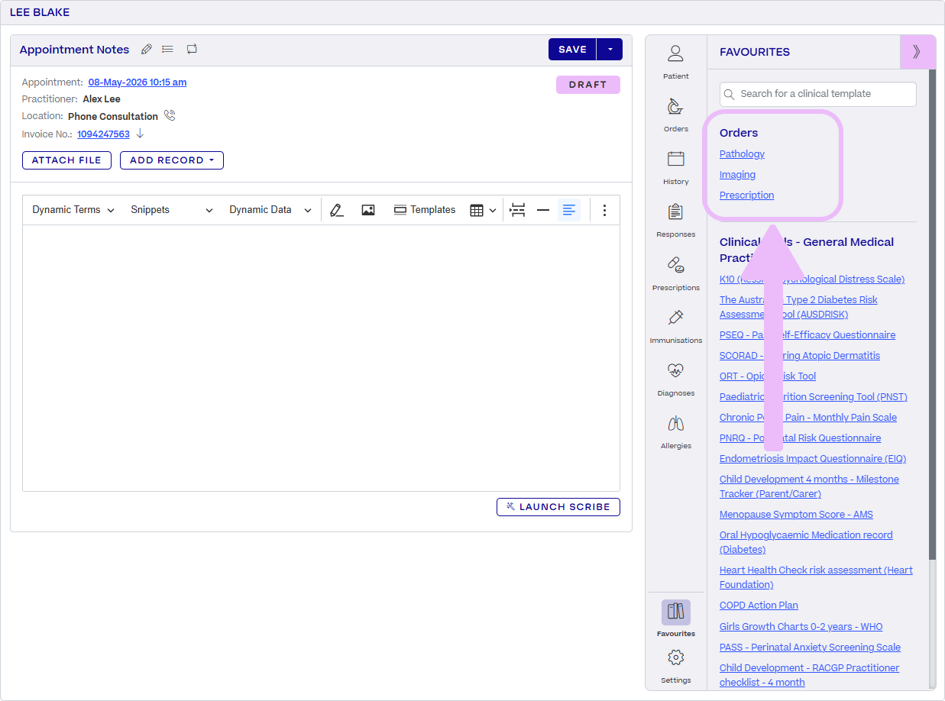
Task: Open the Responses sidebar panel
Action: (x=675, y=220)
